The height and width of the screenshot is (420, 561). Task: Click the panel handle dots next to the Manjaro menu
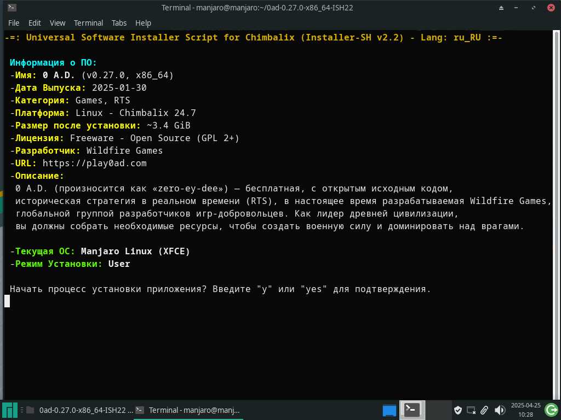[21, 410]
